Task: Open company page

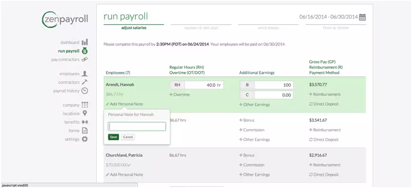Action: tap(71, 105)
